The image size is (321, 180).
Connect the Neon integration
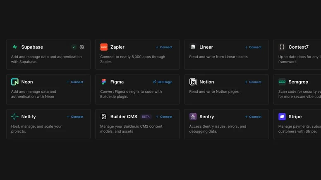(75, 82)
